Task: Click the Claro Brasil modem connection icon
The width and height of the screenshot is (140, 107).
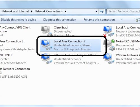Action: [46, 31]
